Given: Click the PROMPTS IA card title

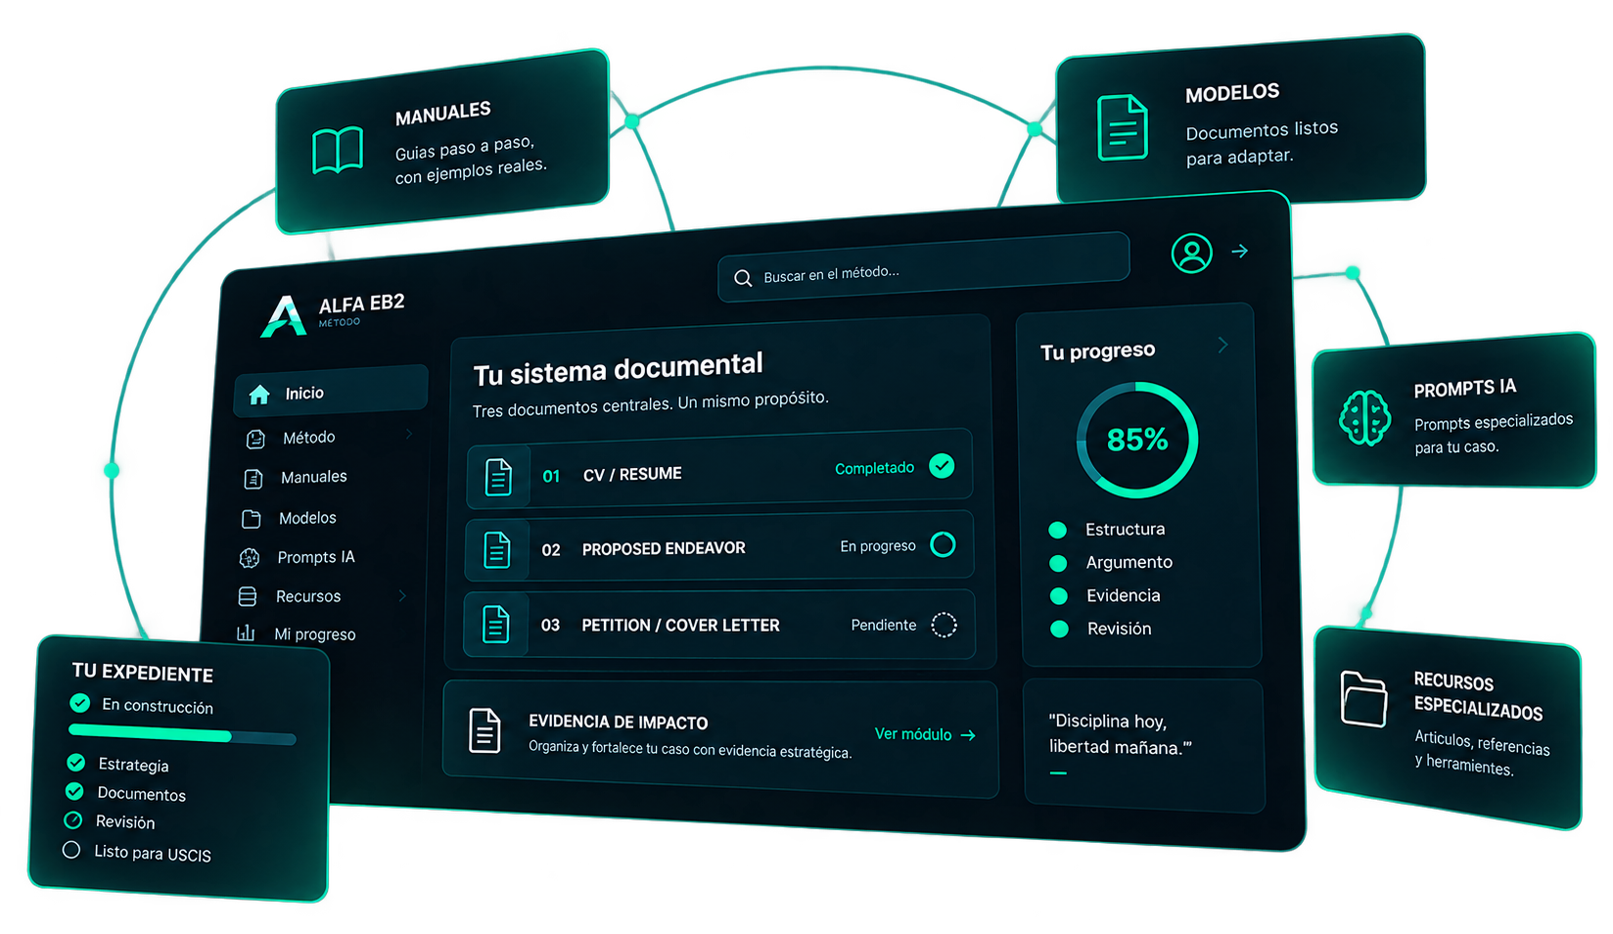Looking at the screenshot, I should pyautogui.click(x=1465, y=388).
